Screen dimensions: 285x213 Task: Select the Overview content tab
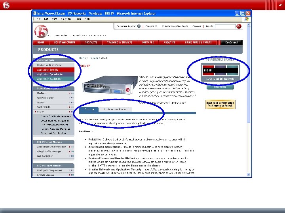click(89, 109)
